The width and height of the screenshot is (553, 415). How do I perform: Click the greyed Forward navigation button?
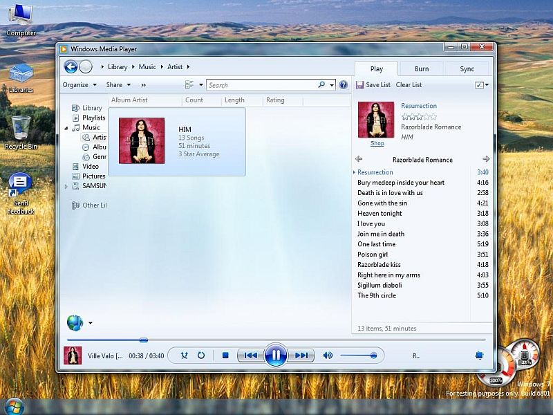coord(86,66)
